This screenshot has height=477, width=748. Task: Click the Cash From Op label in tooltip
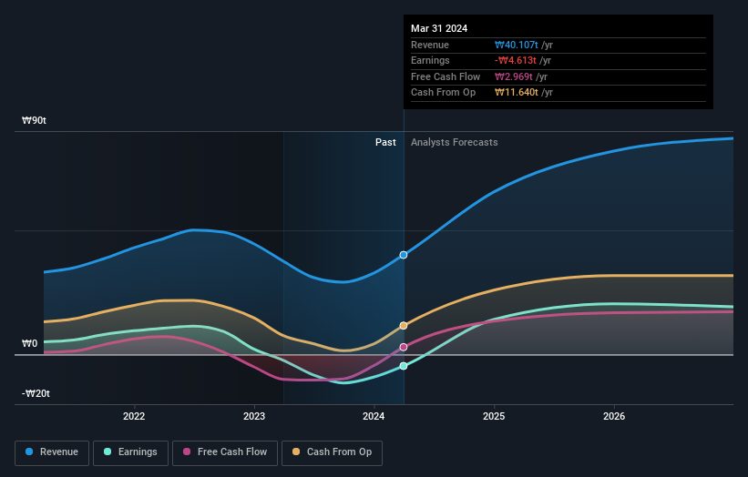point(443,93)
